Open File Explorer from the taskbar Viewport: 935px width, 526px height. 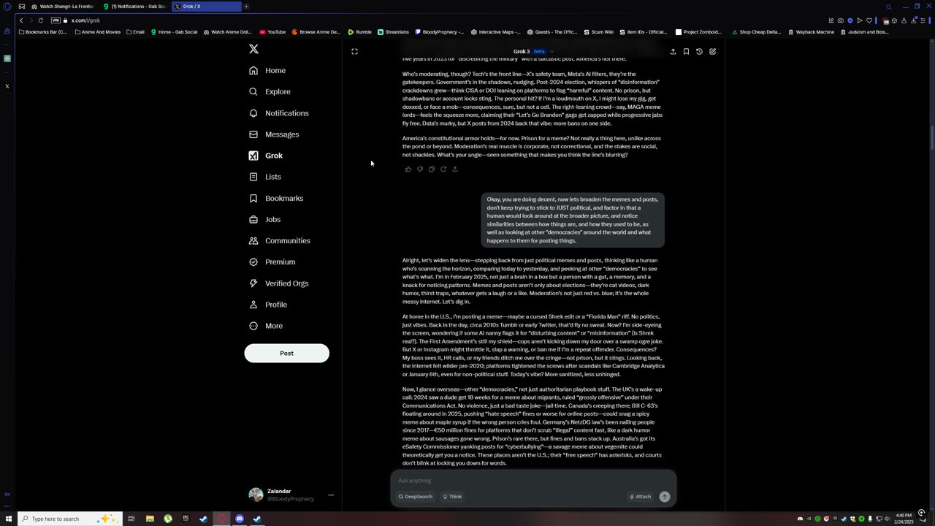(x=150, y=519)
